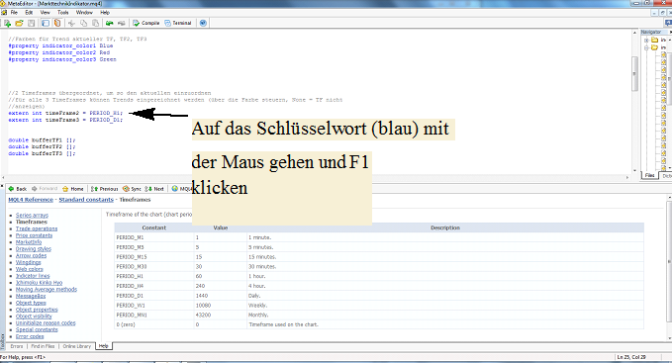
Task: Open the Moving Average methods link
Action: coord(47,290)
